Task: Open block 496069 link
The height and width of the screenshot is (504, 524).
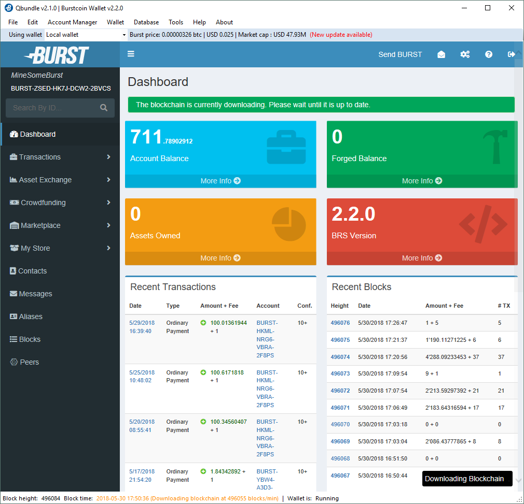Action: (340, 441)
